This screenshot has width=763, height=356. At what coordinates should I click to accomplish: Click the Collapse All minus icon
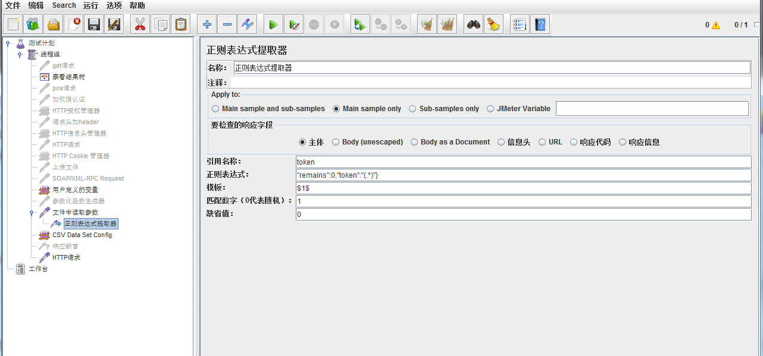pos(227,24)
